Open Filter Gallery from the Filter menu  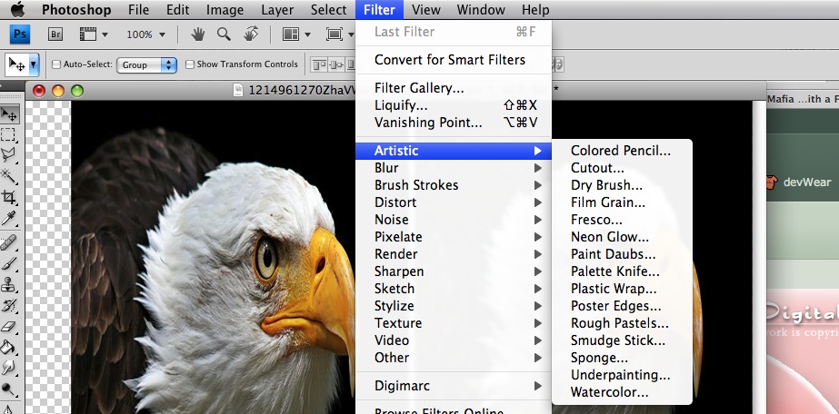pyautogui.click(x=419, y=88)
